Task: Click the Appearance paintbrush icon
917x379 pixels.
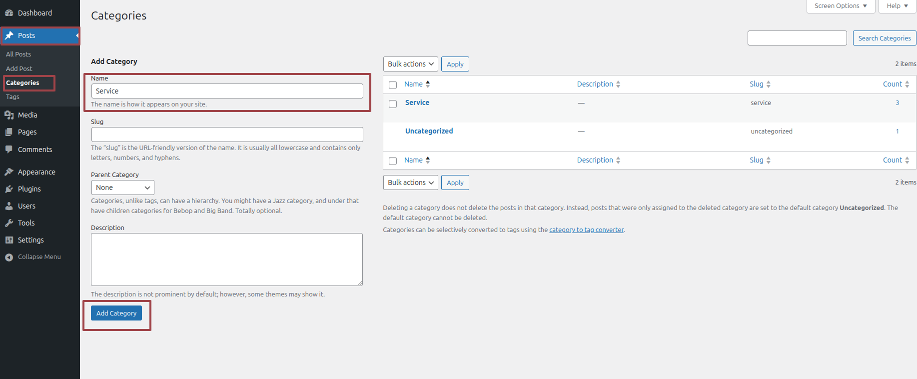Action: pyautogui.click(x=9, y=172)
